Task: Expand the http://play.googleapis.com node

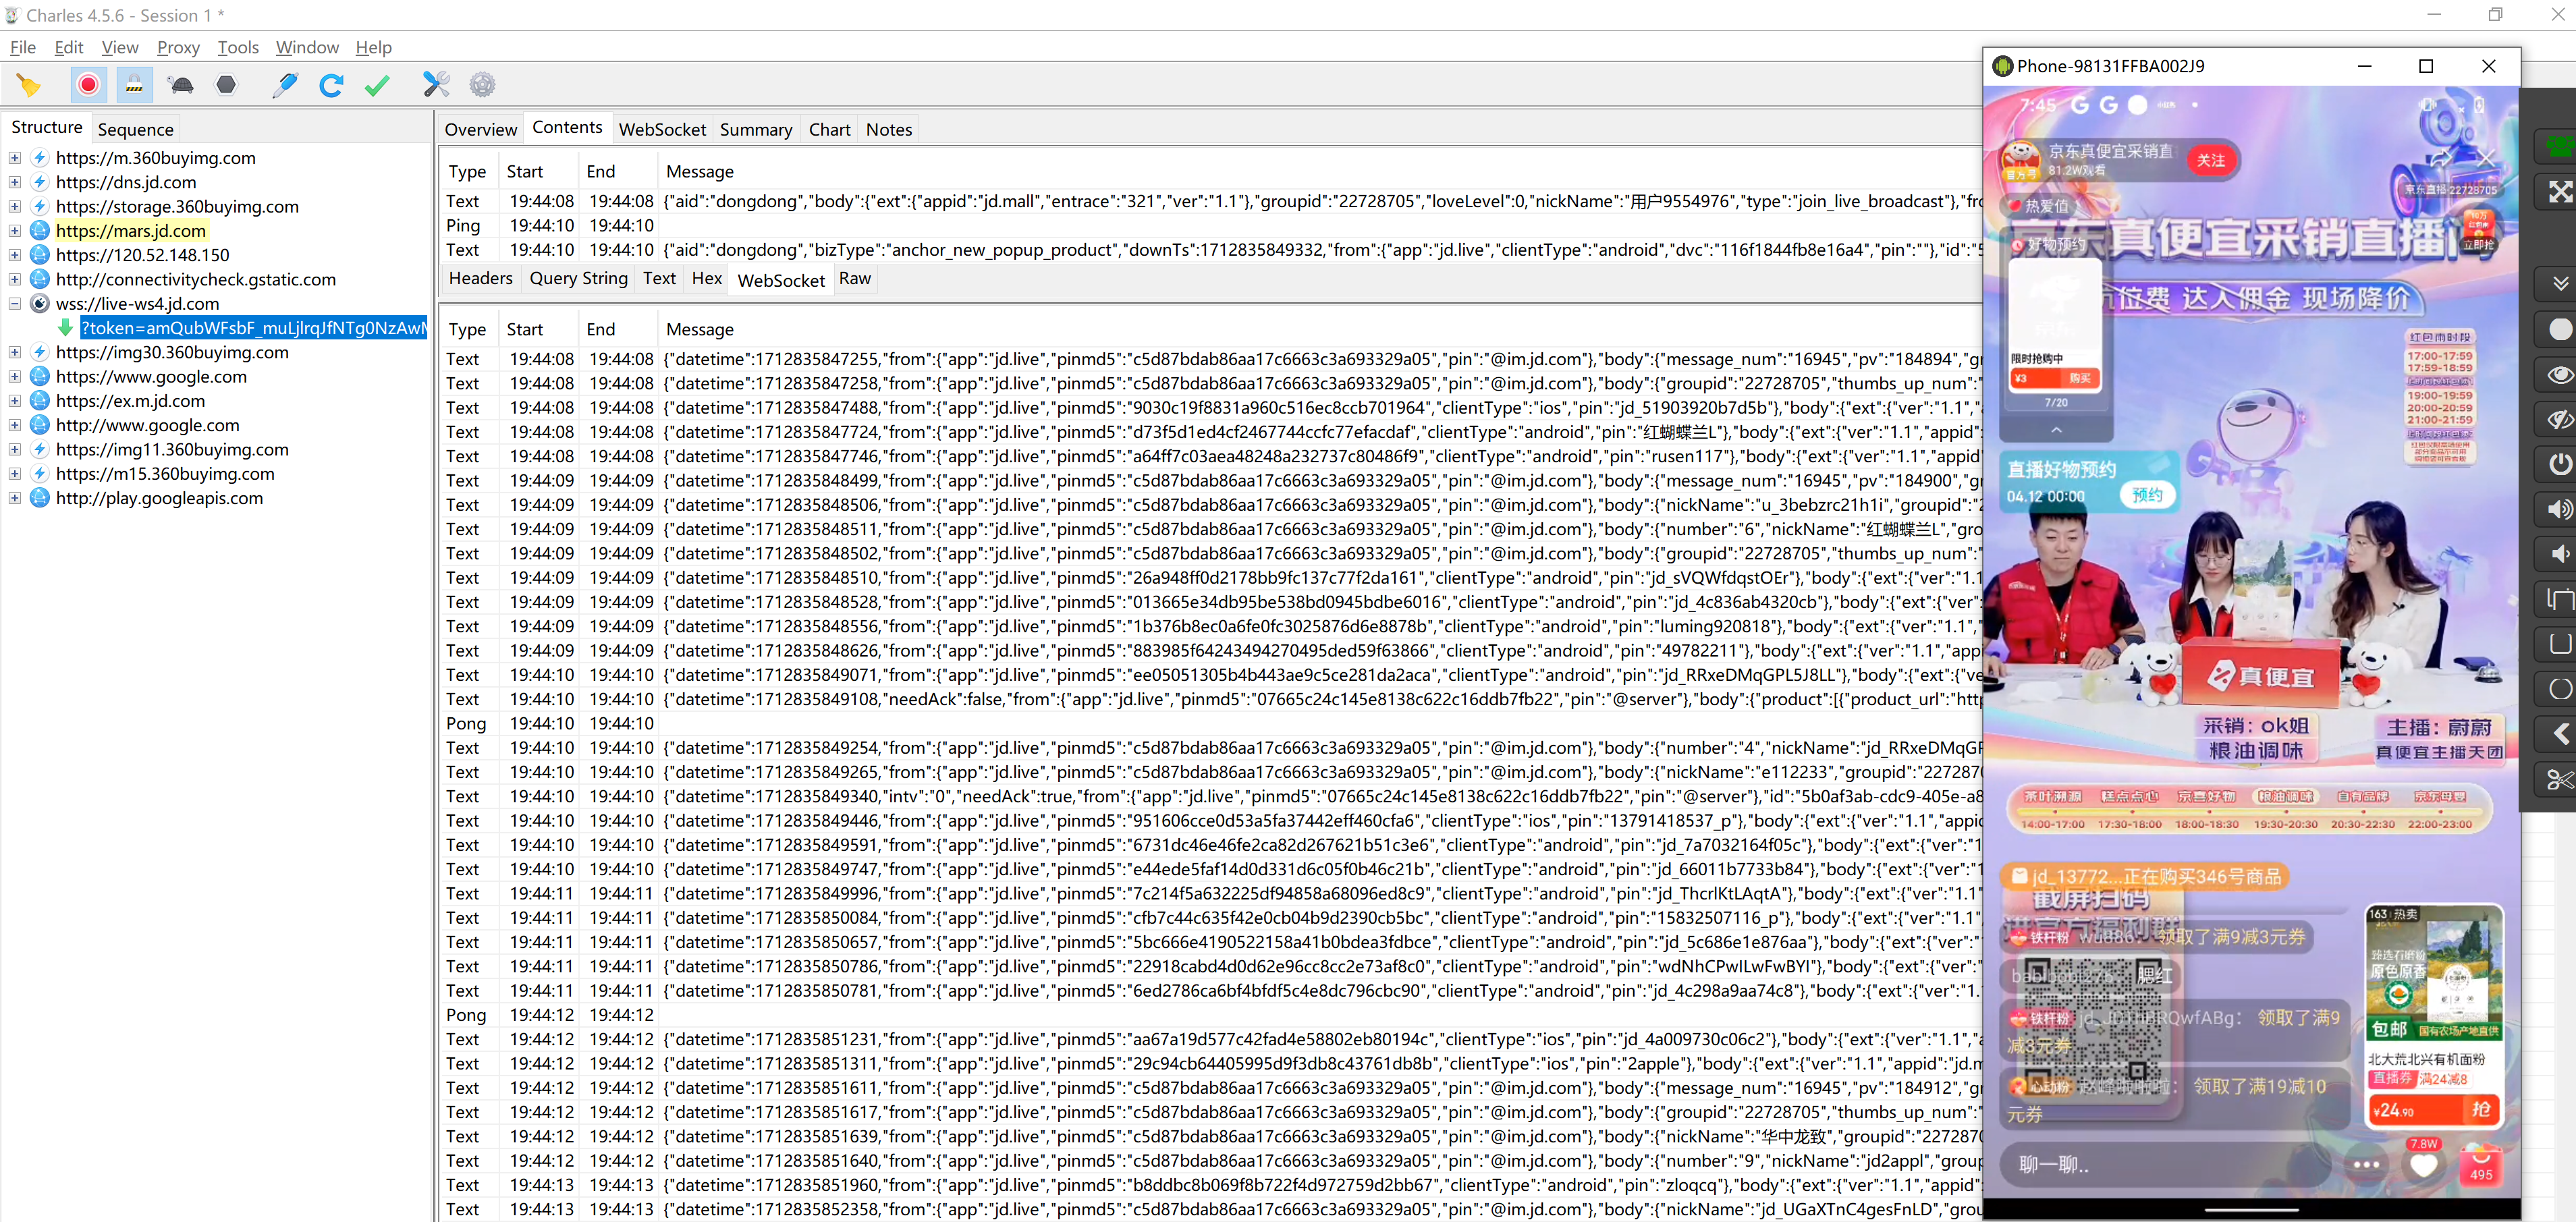Action: pos(15,498)
